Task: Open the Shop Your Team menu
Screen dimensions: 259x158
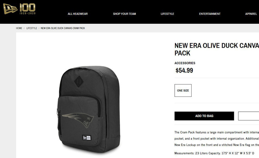Action: (x=125, y=14)
